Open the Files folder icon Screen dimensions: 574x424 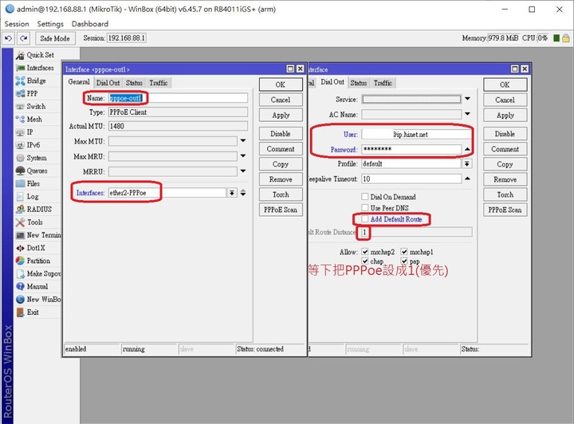coord(20,183)
